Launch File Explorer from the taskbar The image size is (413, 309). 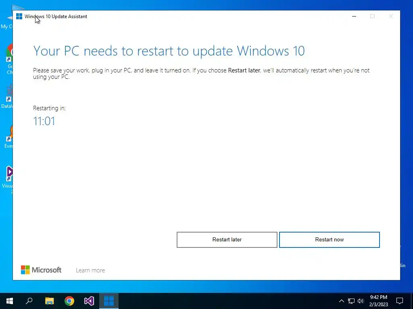pos(49,301)
